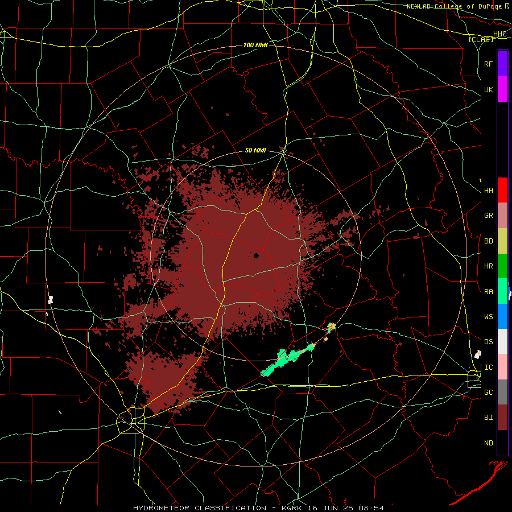Click the 'RF' legend label
This screenshot has width=512, height=512.
pos(488,64)
